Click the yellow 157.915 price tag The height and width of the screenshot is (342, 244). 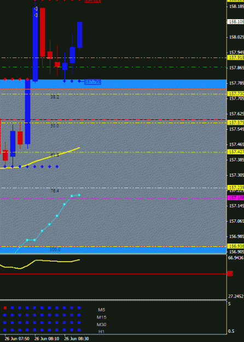coord(236,57)
